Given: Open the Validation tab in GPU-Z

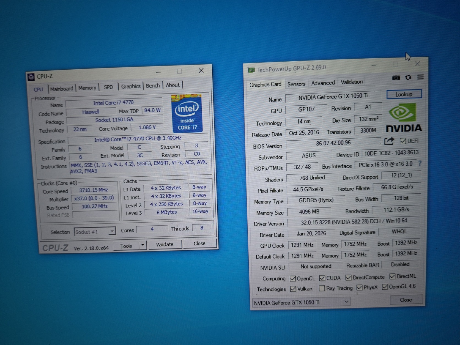Looking at the screenshot, I should click(x=352, y=82).
